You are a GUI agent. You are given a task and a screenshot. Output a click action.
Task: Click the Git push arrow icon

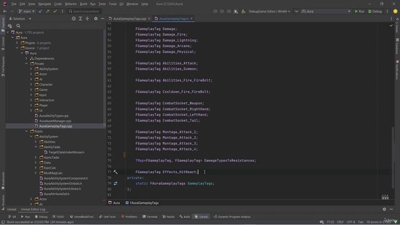click(47, 11)
